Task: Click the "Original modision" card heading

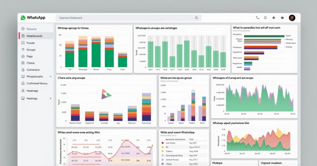Action: pos(271,163)
